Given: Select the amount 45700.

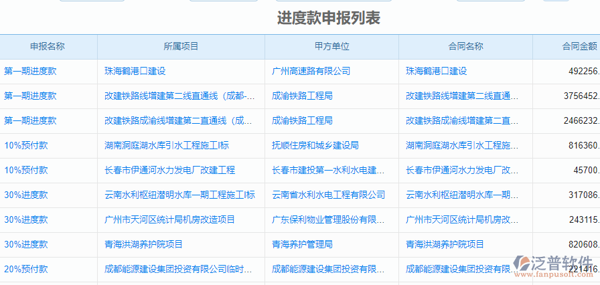Looking at the screenshot, I should 586,171.
